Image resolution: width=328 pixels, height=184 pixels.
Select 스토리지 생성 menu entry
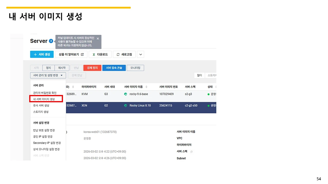42,112
